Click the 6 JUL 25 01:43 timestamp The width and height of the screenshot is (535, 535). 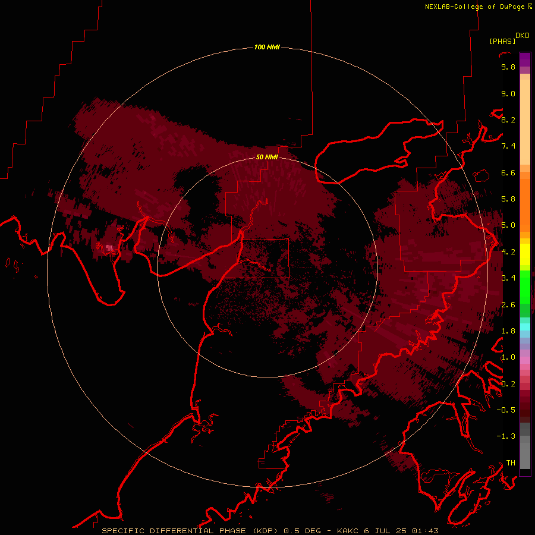point(401,531)
